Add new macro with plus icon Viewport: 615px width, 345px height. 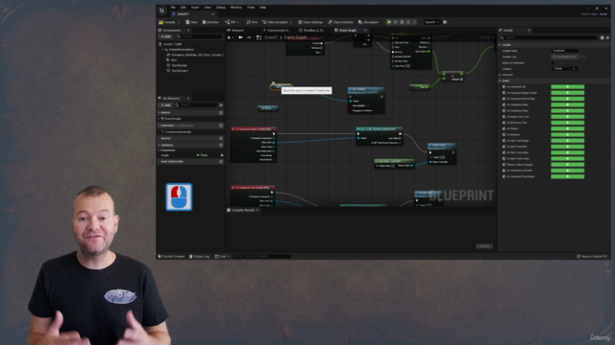221,138
